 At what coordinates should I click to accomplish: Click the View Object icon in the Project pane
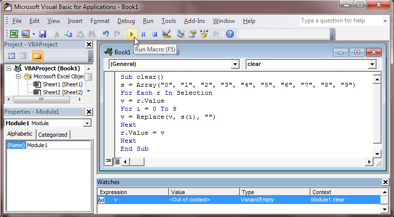coord(23,56)
